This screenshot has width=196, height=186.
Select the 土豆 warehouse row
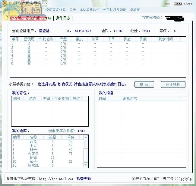click(x=48, y=146)
